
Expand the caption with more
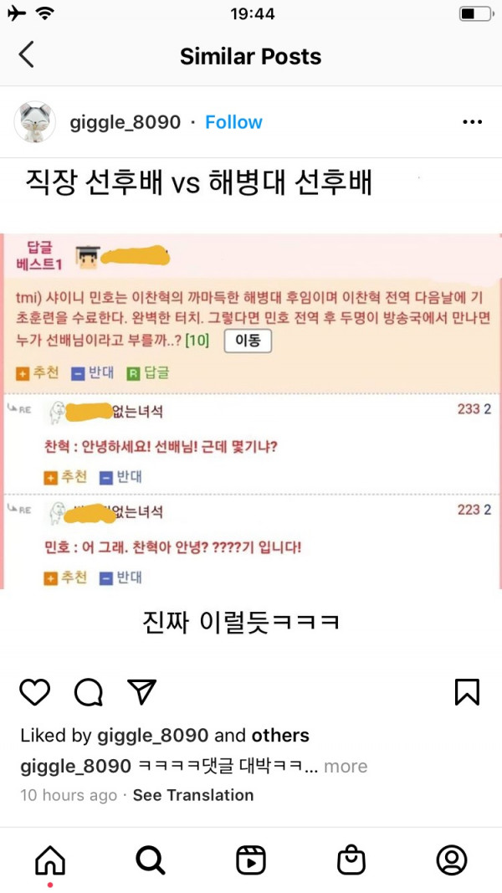(x=346, y=767)
